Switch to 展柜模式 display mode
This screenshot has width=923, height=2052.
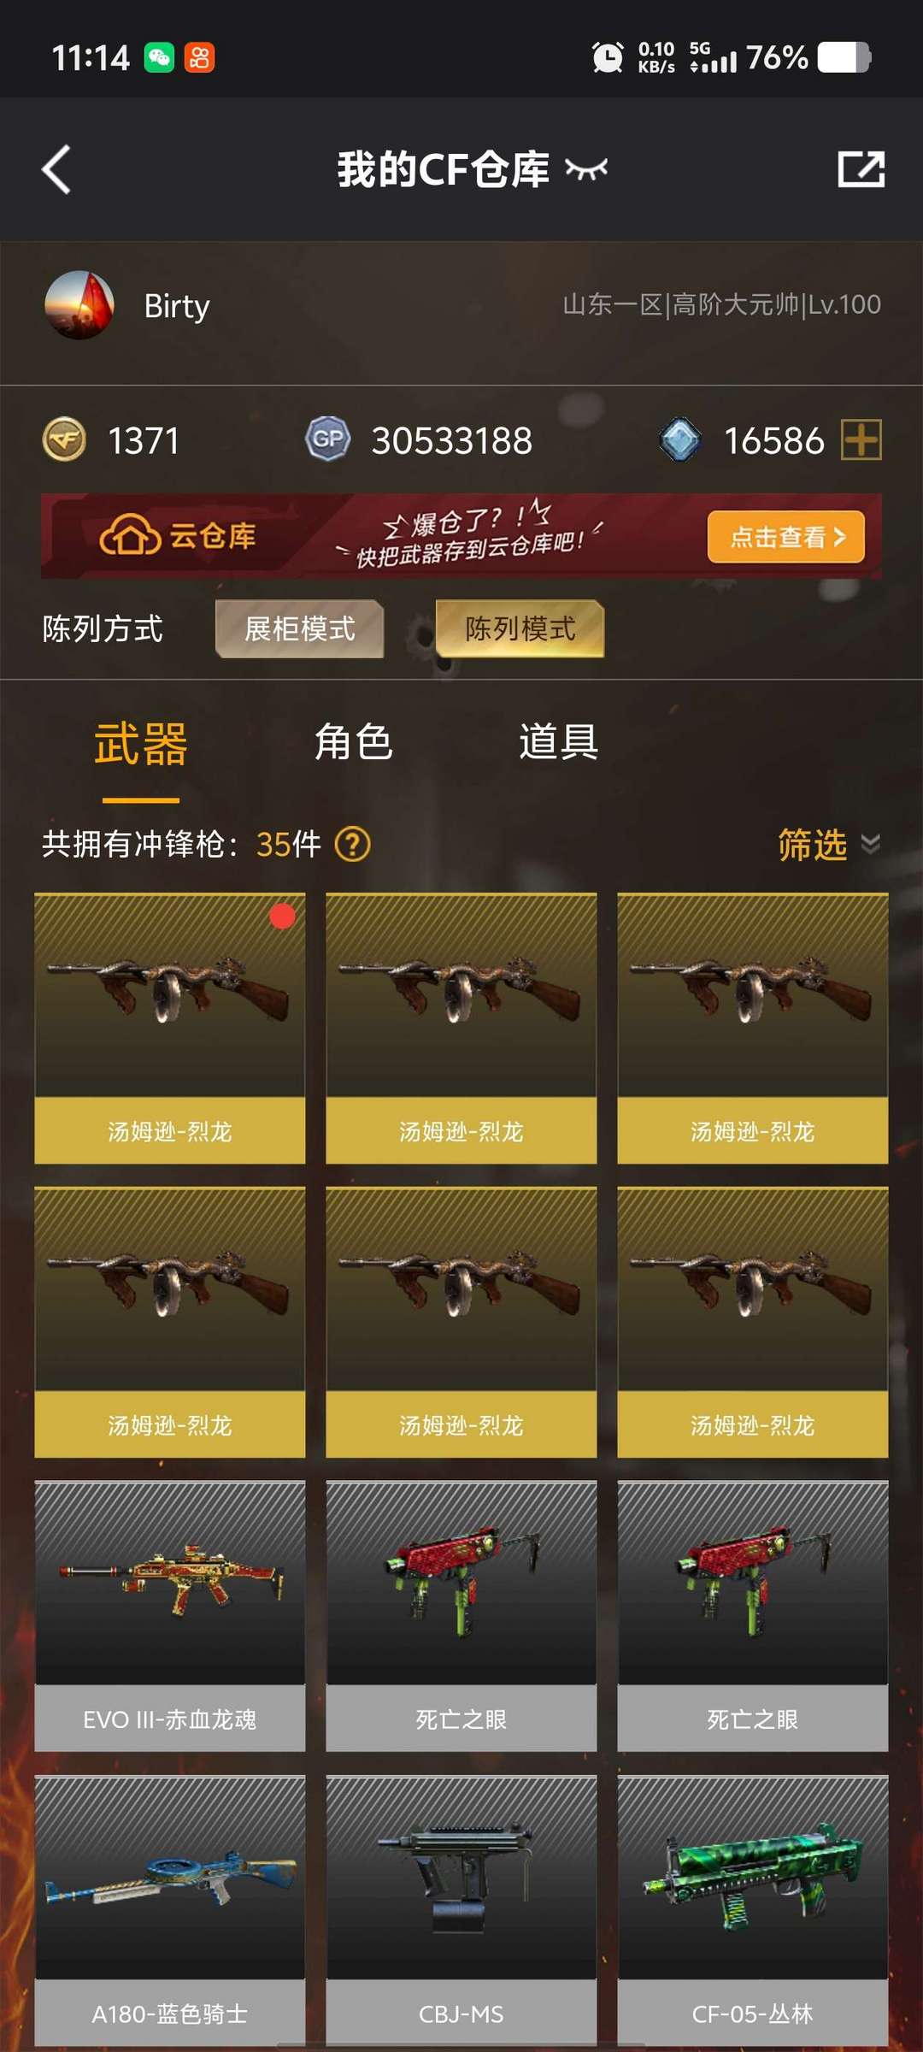coord(300,629)
